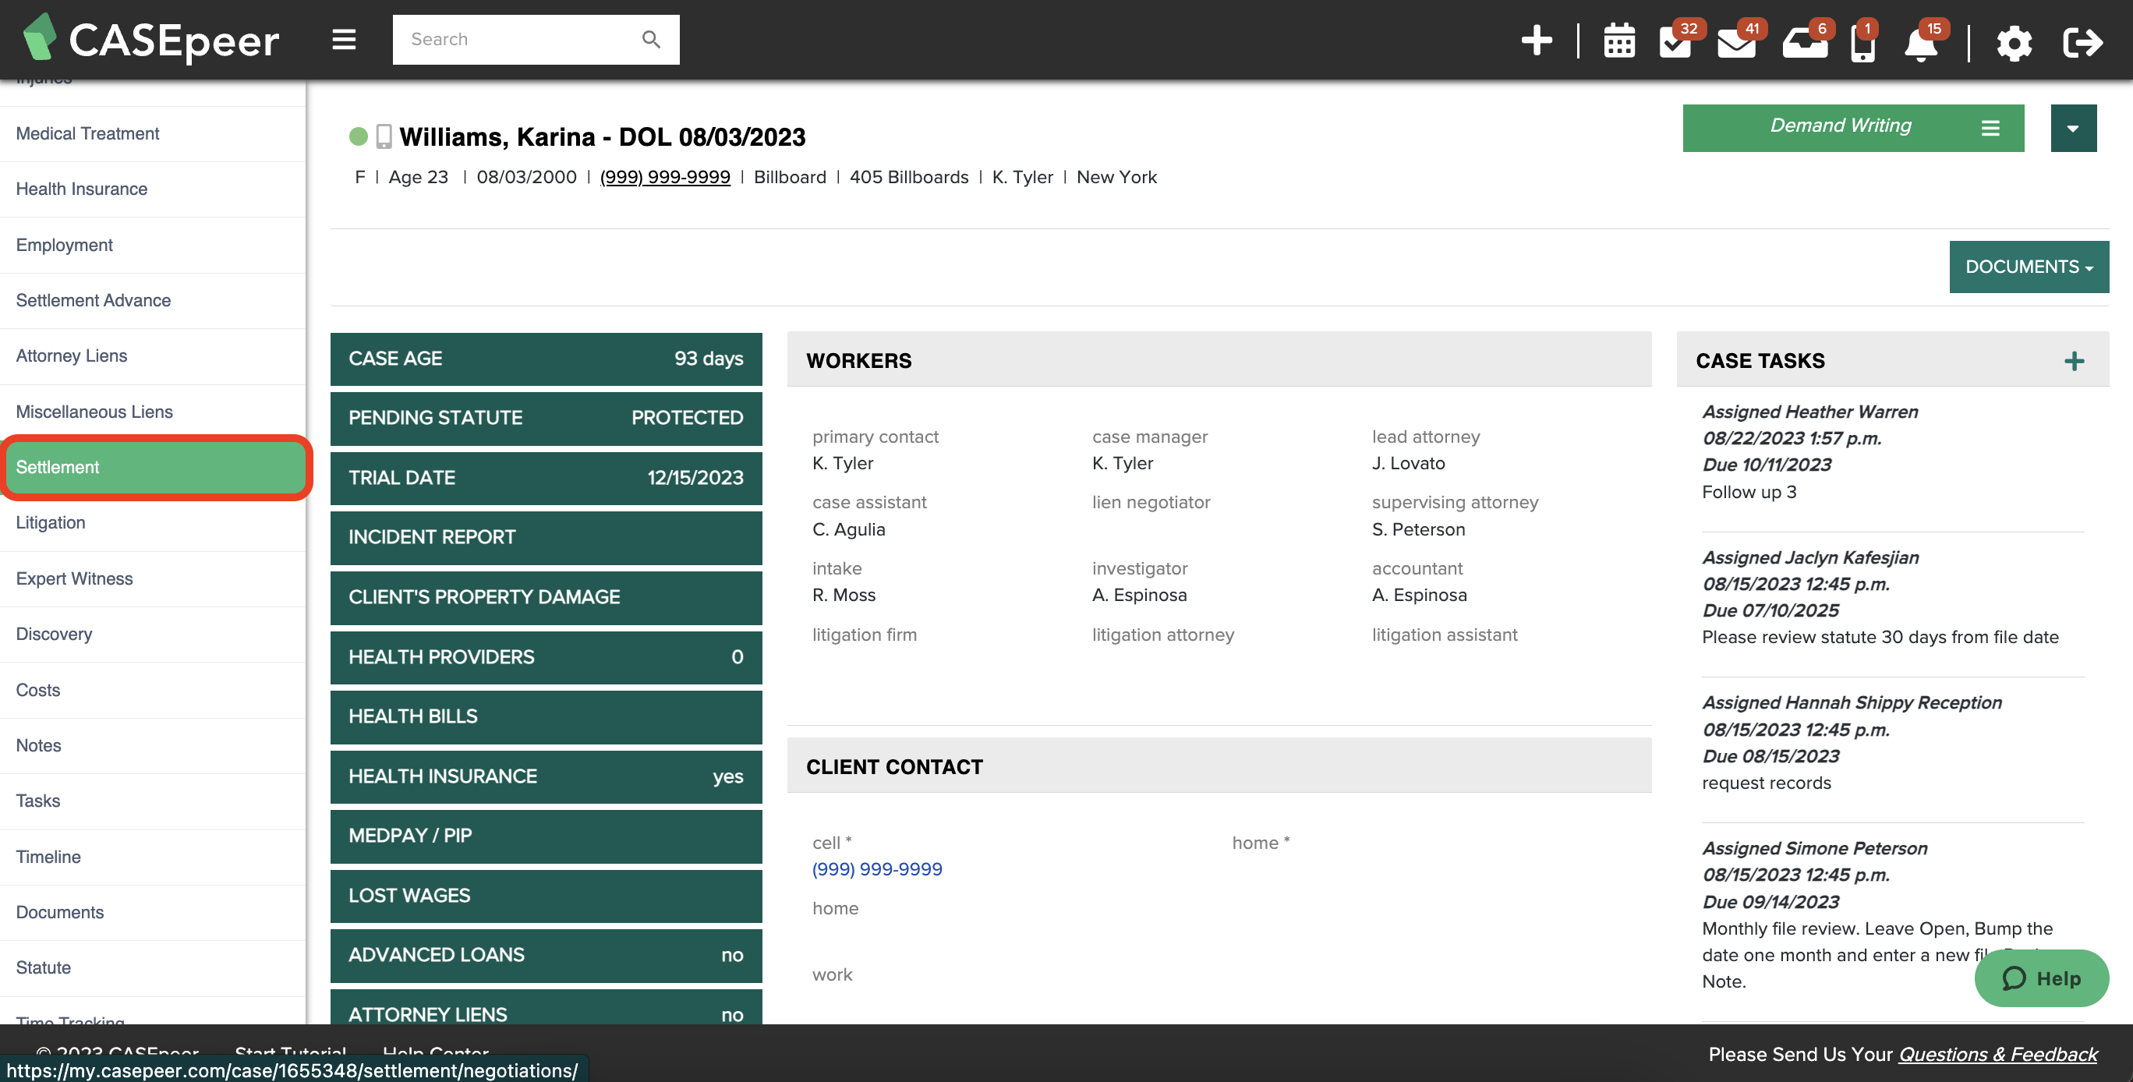2133x1082 pixels.
Task: Click the tasks icon showing 32 notifications
Action: [x=1677, y=43]
